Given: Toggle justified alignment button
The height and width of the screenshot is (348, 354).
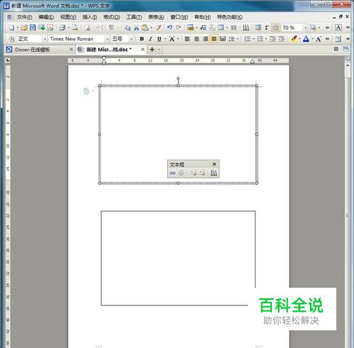Looking at the screenshot, I should pyautogui.click(x=214, y=39).
